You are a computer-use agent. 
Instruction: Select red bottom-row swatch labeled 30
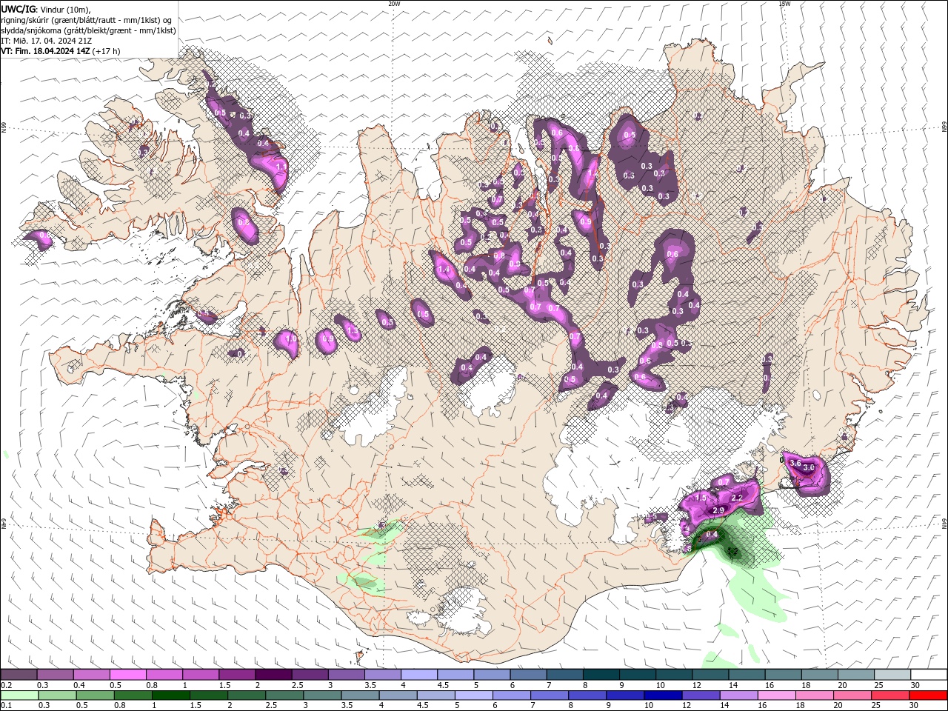(x=929, y=695)
